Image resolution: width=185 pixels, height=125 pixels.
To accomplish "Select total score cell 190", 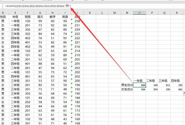I will point(77,94).
